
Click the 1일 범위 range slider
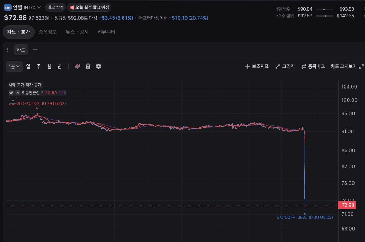(x=325, y=9)
